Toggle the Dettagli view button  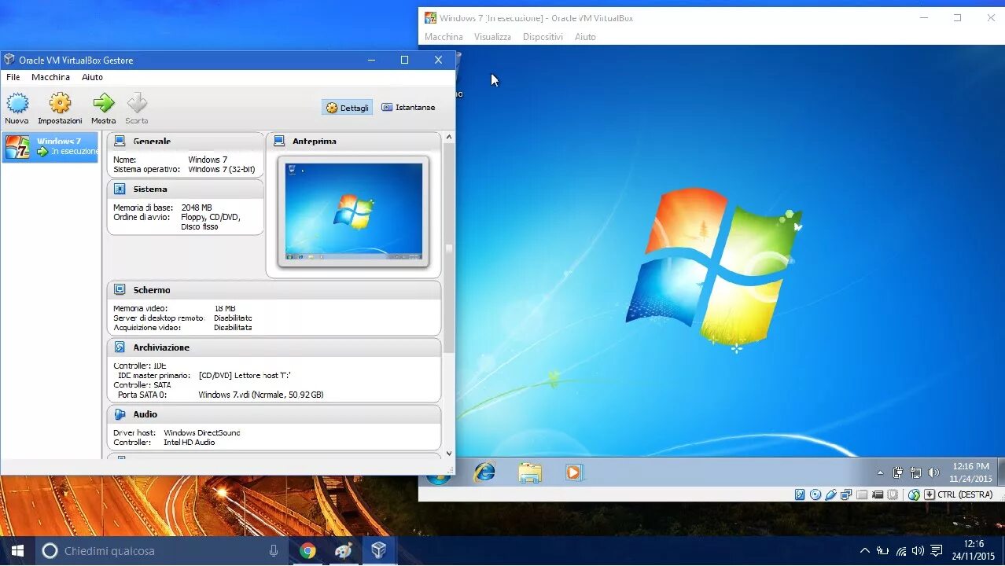(x=347, y=108)
